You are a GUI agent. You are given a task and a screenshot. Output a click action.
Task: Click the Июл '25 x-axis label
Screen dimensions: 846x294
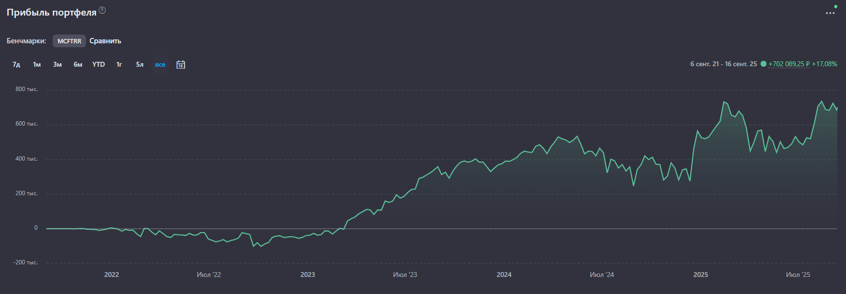798,275
